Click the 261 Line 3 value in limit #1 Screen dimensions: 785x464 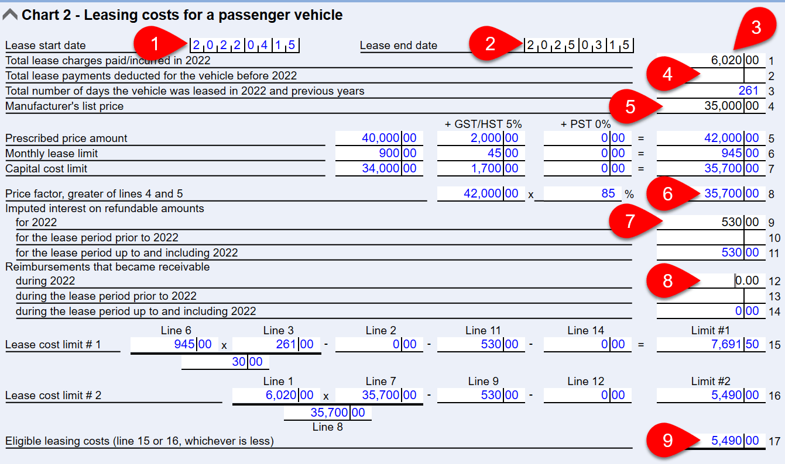(277, 344)
